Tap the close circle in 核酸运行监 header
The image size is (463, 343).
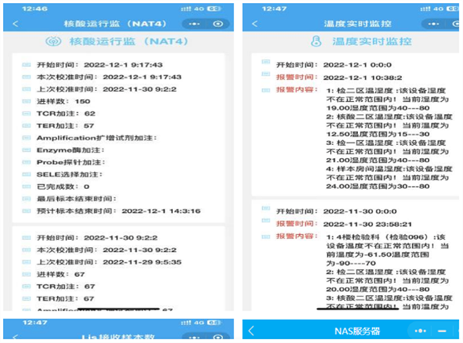[218, 24]
